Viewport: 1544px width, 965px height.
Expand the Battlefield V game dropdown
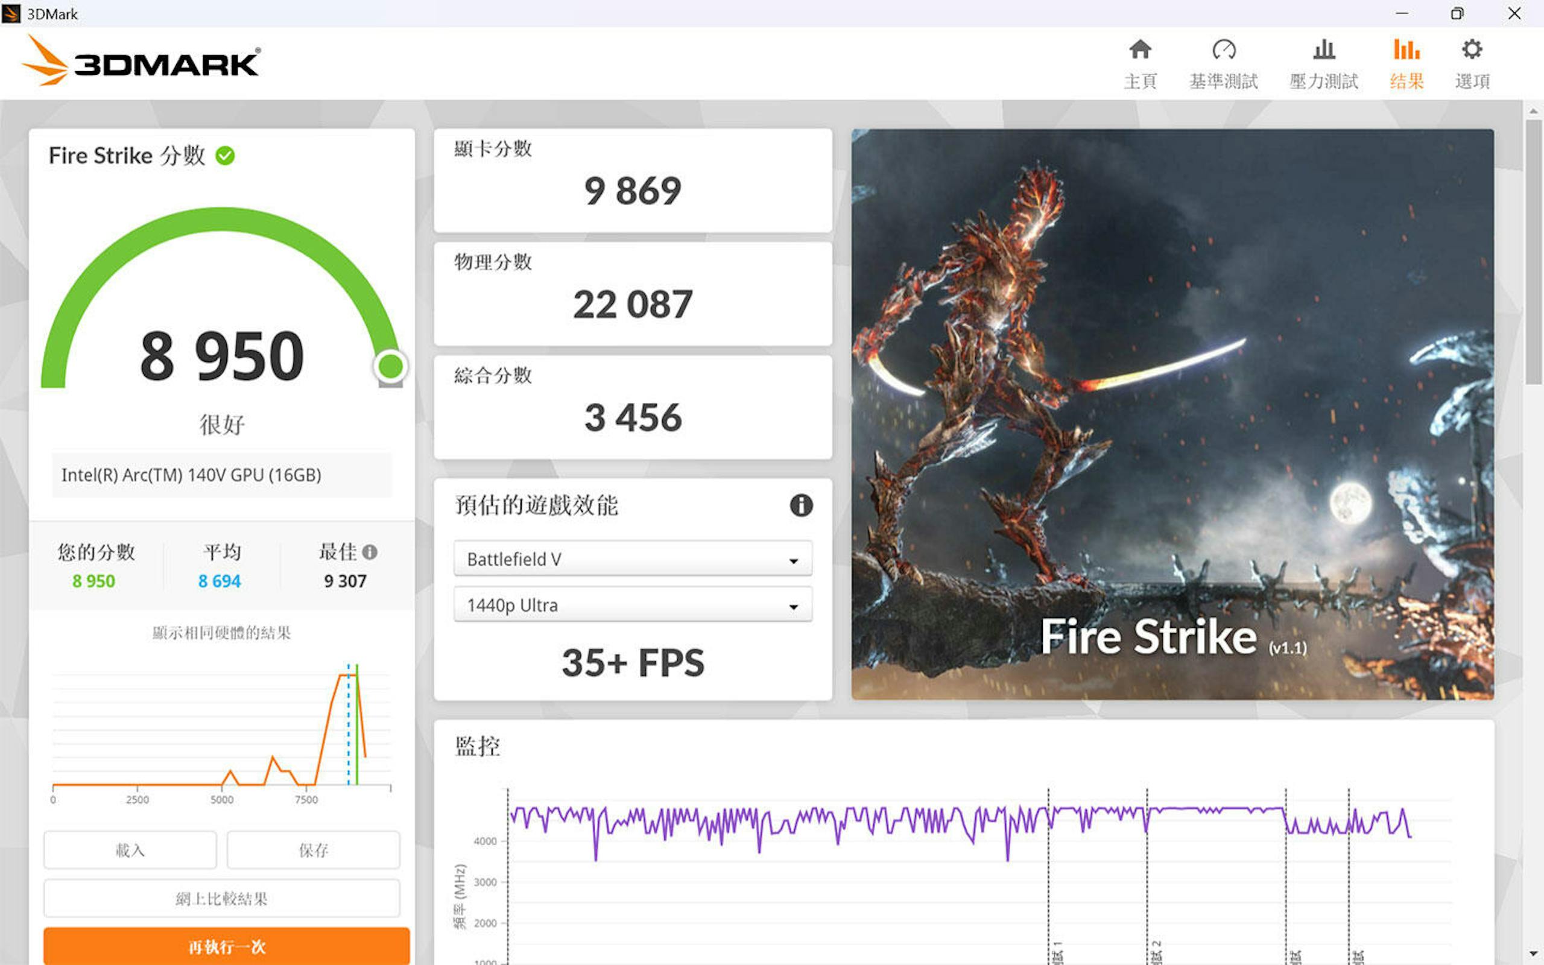click(632, 559)
